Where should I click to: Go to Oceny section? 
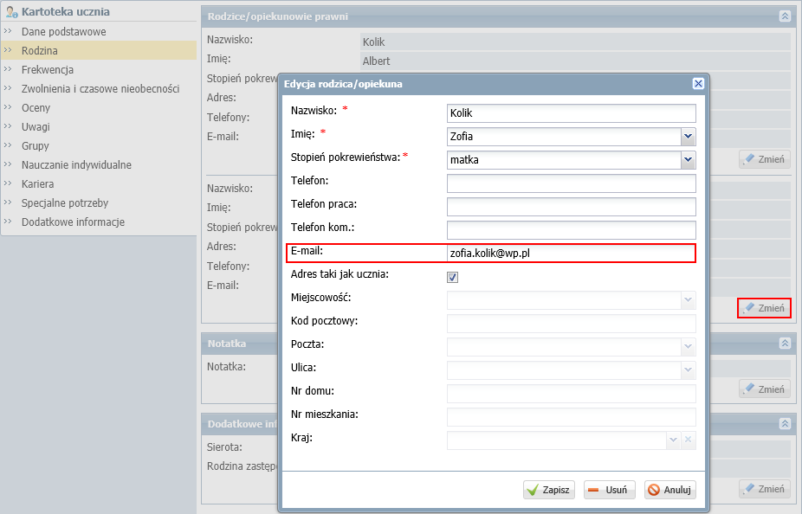tap(36, 108)
